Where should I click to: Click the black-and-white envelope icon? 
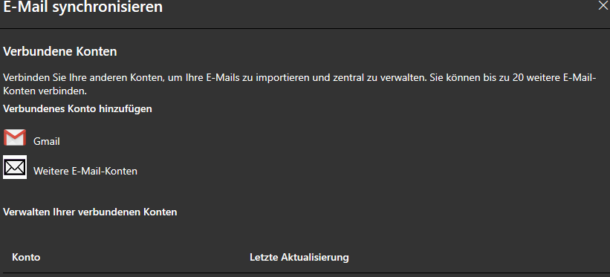click(x=15, y=167)
